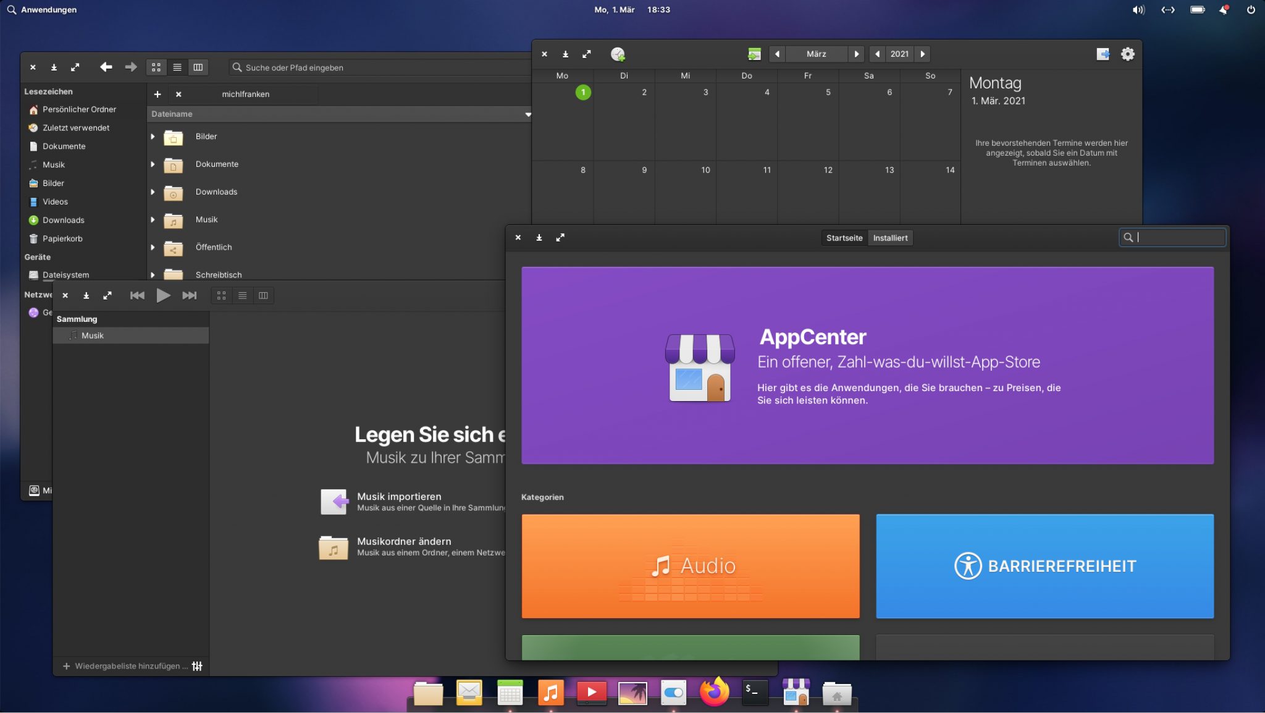The height and width of the screenshot is (713, 1265).
Task: Add new event in Calendar toolbar
Action: click(618, 54)
